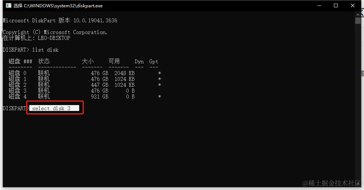Click the 931 GB size value
The width and height of the screenshot is (364, 190).
point(100,97)
